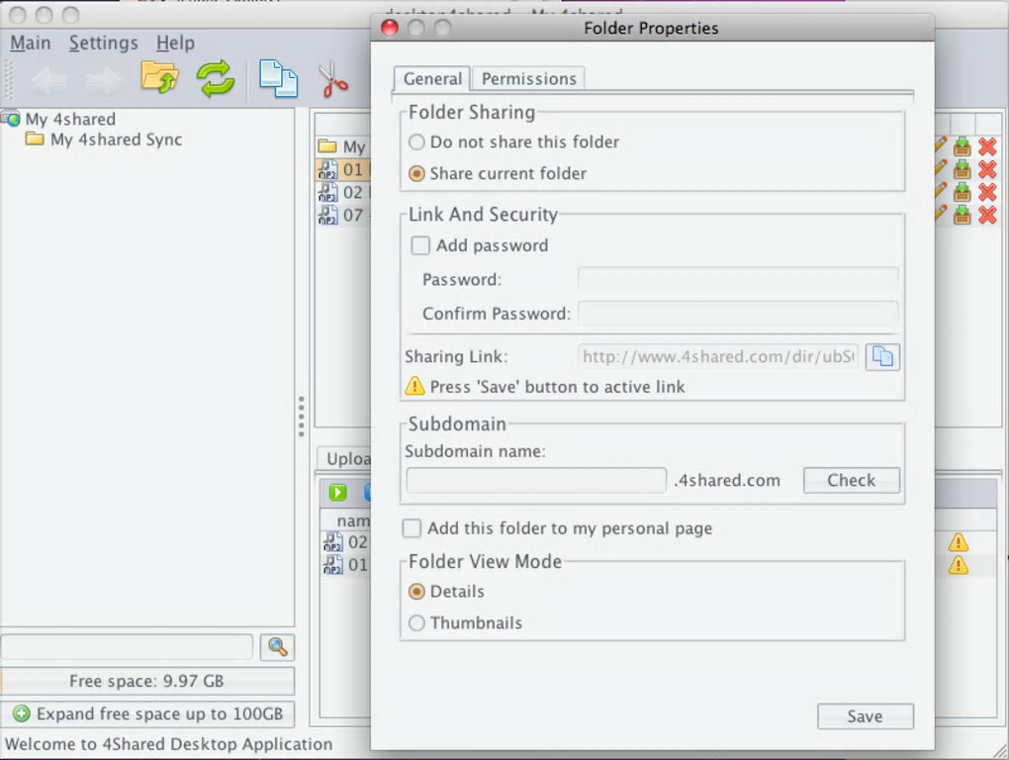Click the magnifier search button

[x=277, y=647]
